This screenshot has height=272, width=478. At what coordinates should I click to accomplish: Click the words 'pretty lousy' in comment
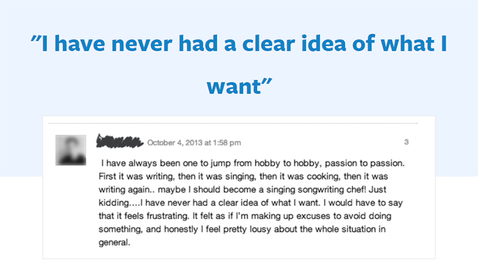[x=247, y=229]
